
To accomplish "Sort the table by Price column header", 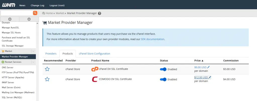I will click(x=199, y=61).
